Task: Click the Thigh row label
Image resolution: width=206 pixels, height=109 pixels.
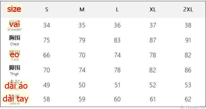Action: [15, 70]
